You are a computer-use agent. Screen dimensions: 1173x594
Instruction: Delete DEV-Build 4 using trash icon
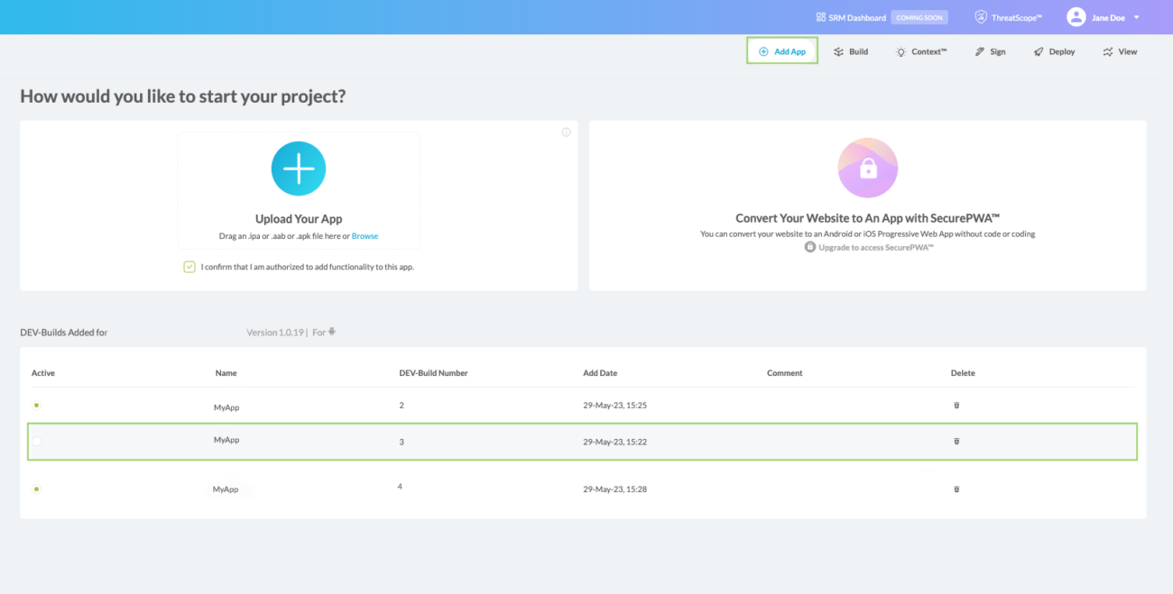point(956,489)
